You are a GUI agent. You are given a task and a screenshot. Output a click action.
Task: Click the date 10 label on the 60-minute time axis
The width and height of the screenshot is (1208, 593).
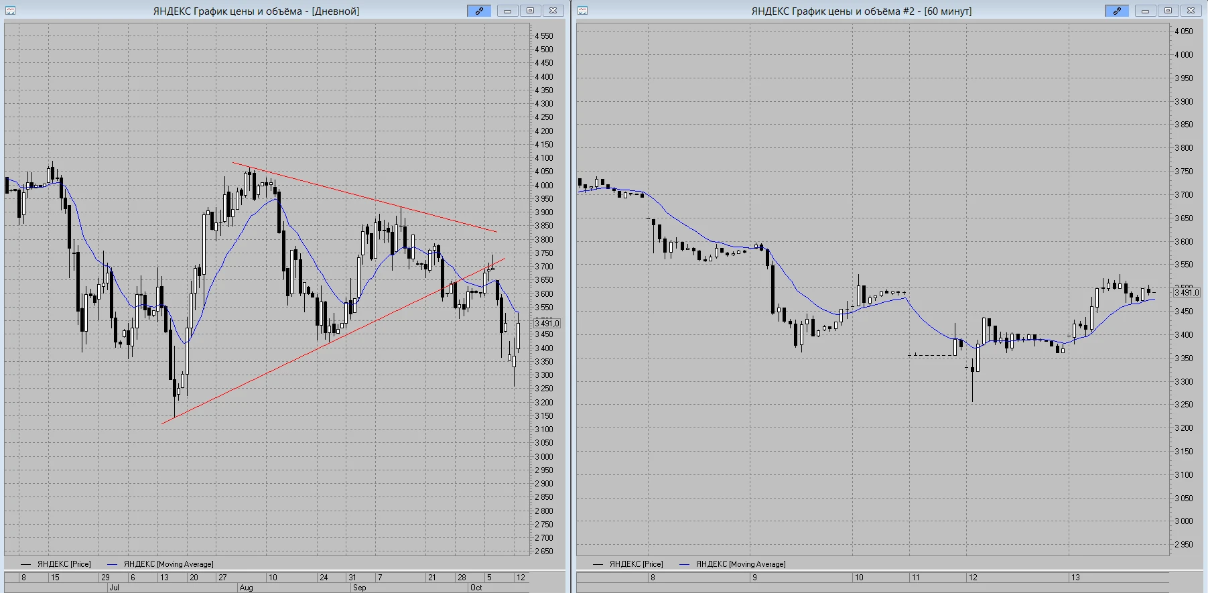coord(859,578)
